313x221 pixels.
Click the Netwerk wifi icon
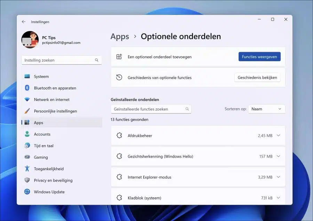coord(27,100)
